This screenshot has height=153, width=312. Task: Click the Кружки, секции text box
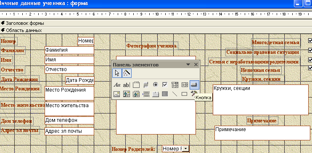(261, 100)
